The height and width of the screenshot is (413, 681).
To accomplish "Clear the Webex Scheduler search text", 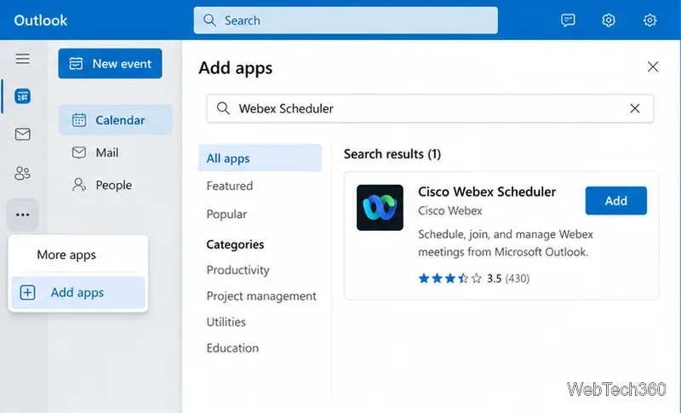I will [634, 108].
